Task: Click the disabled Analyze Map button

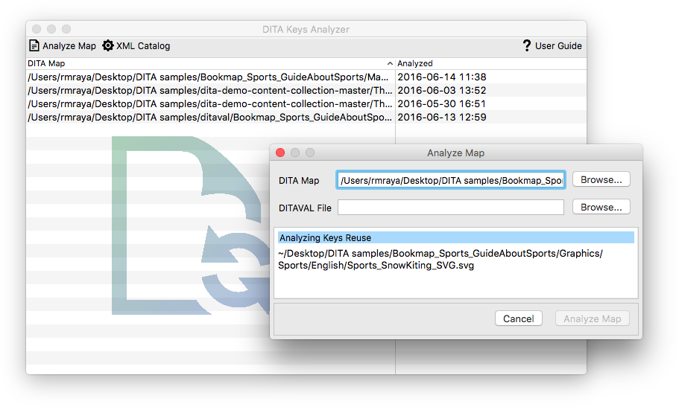Action: (592, 318)
